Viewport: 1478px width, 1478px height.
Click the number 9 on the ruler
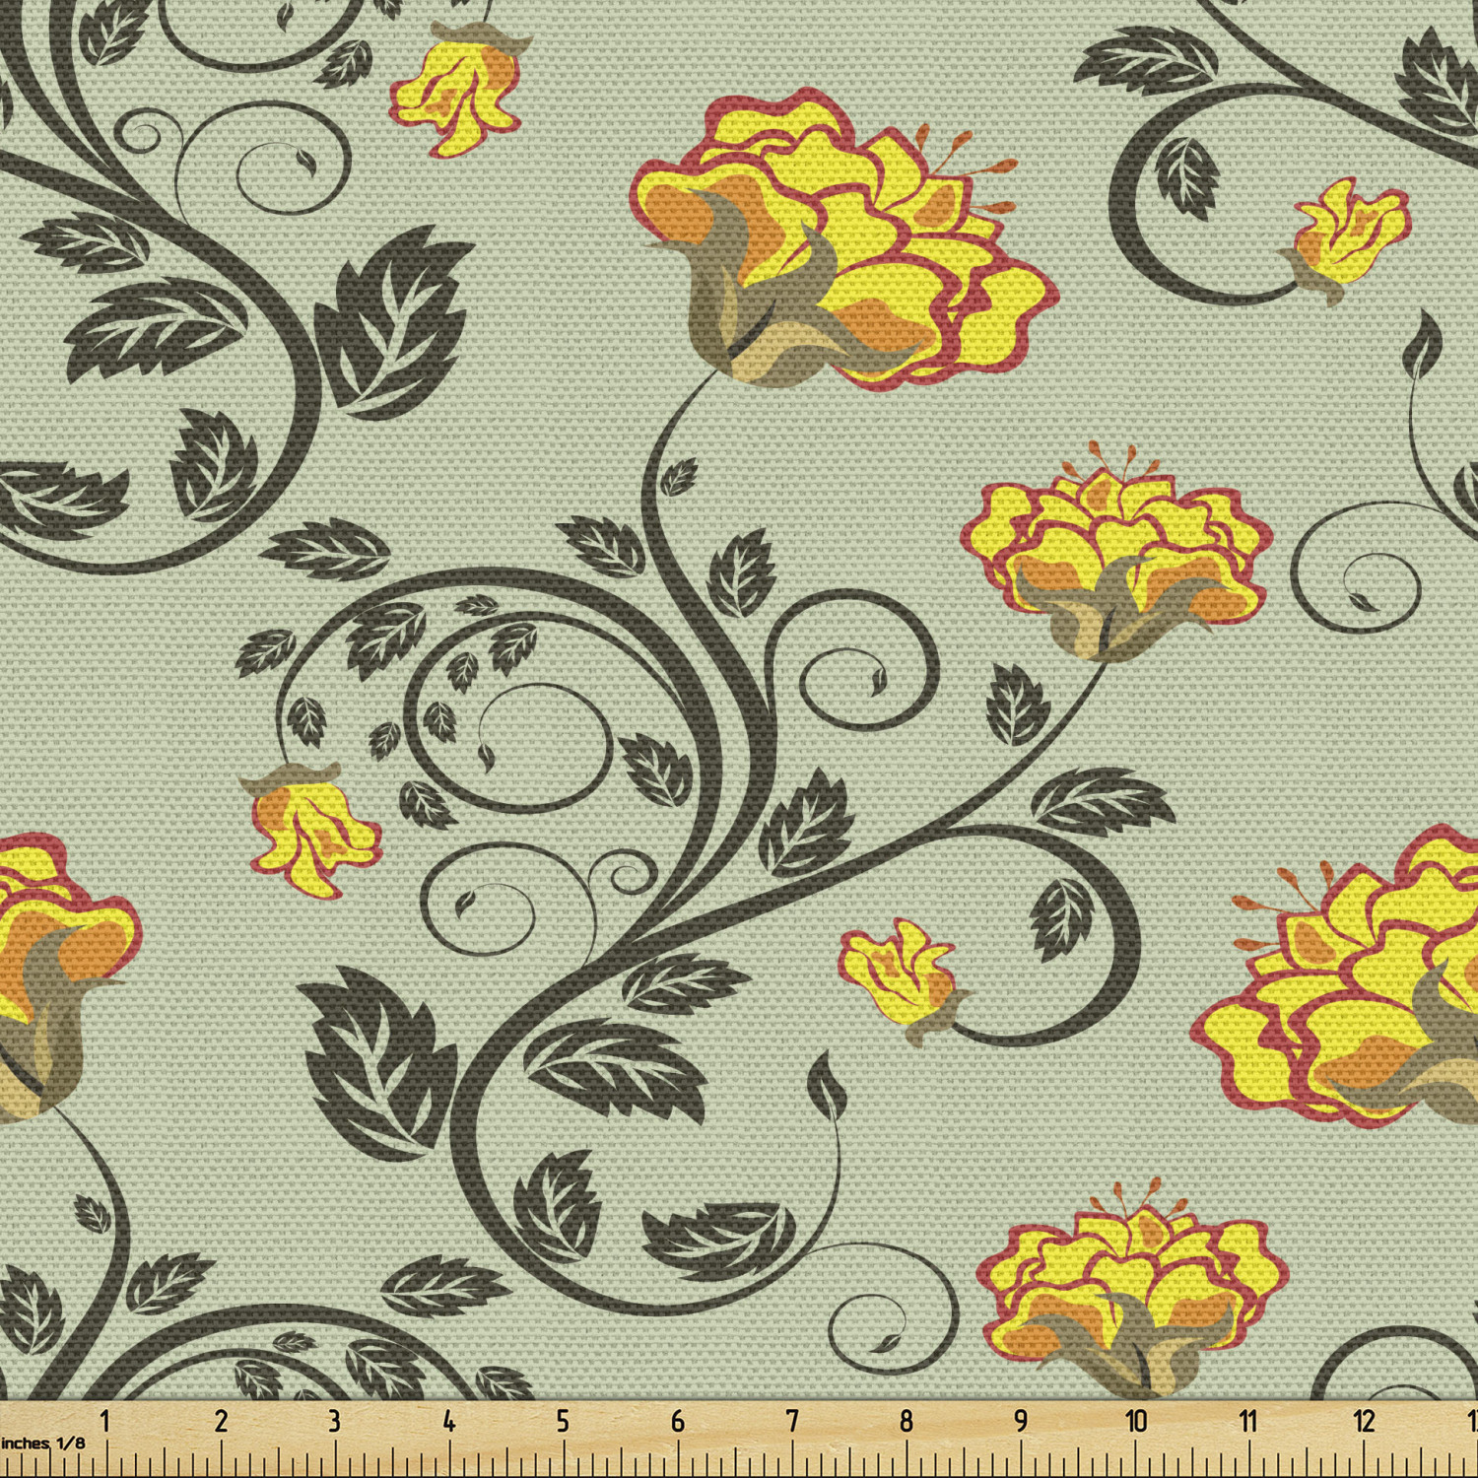[x=1021, y=1421]
